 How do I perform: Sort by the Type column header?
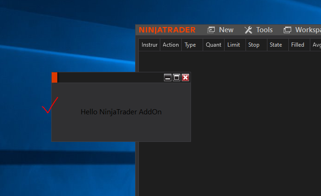tap(192, 45)
